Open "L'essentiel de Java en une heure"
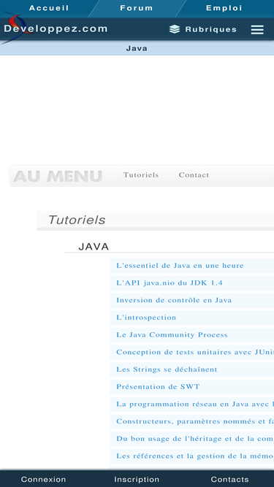 pos(180,266)
